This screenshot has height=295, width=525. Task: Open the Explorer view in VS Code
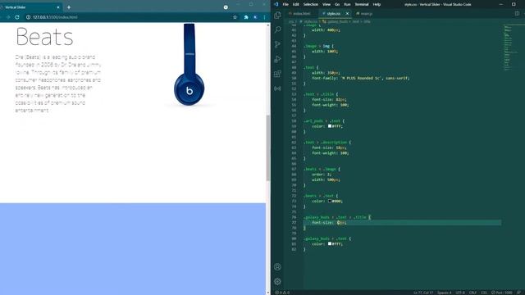click(x=277, y=16)
